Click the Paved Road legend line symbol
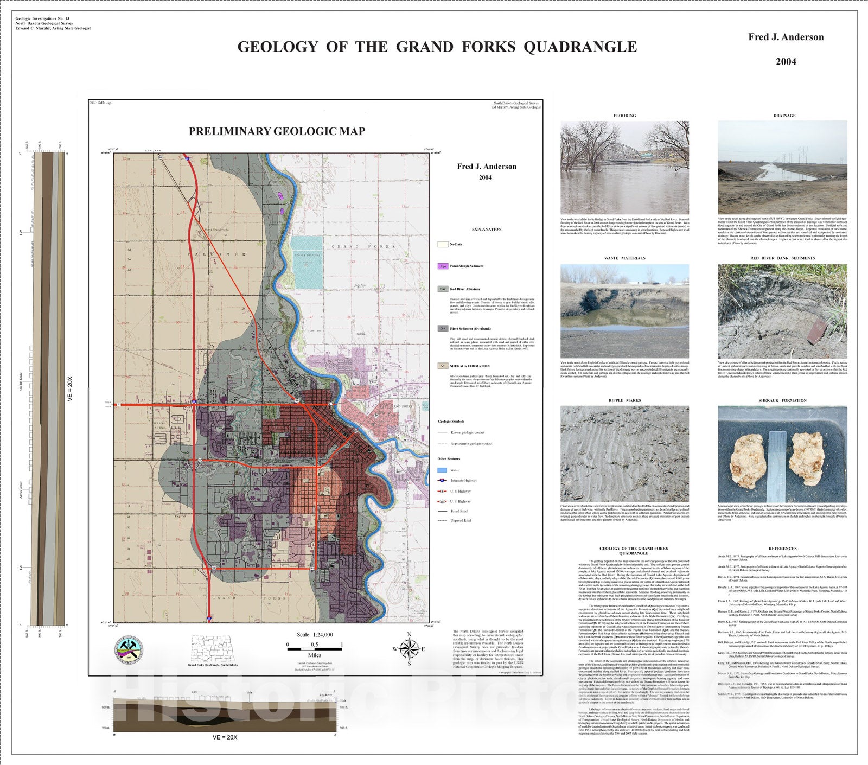 click(x=443, y=511)
